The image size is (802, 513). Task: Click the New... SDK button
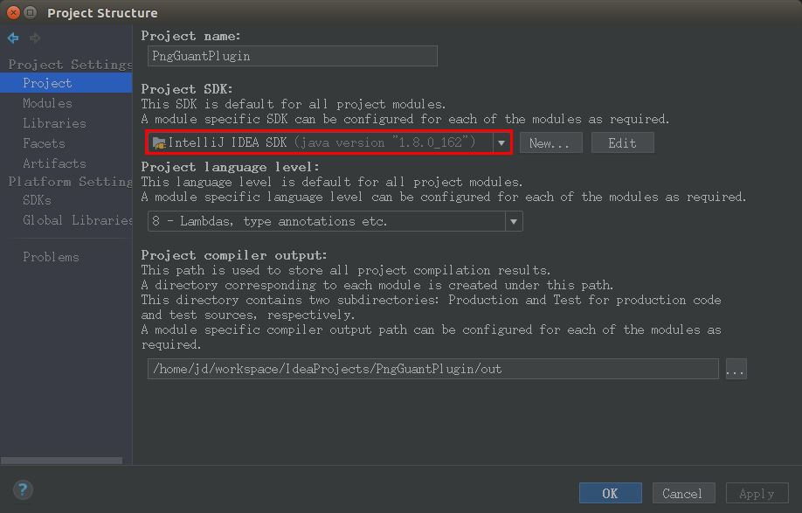[x=551, y=142]
